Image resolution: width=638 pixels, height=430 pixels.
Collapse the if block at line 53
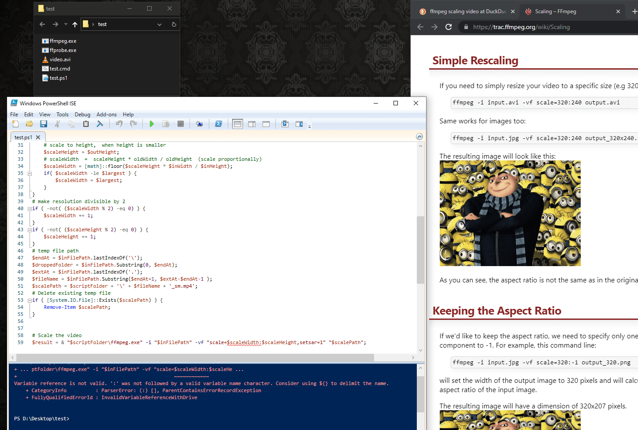(30, 300)
